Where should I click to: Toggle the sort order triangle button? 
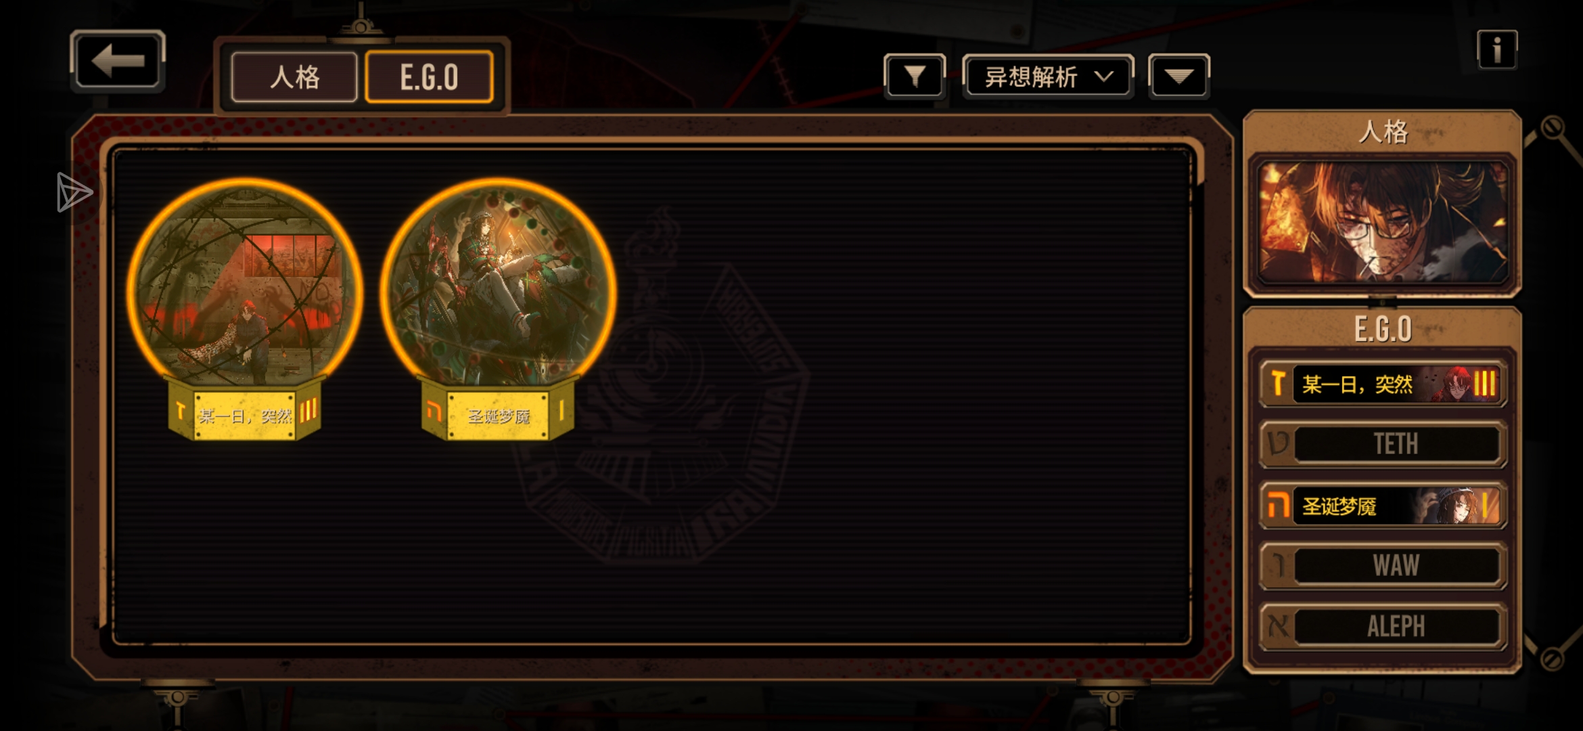(1178, 76)
